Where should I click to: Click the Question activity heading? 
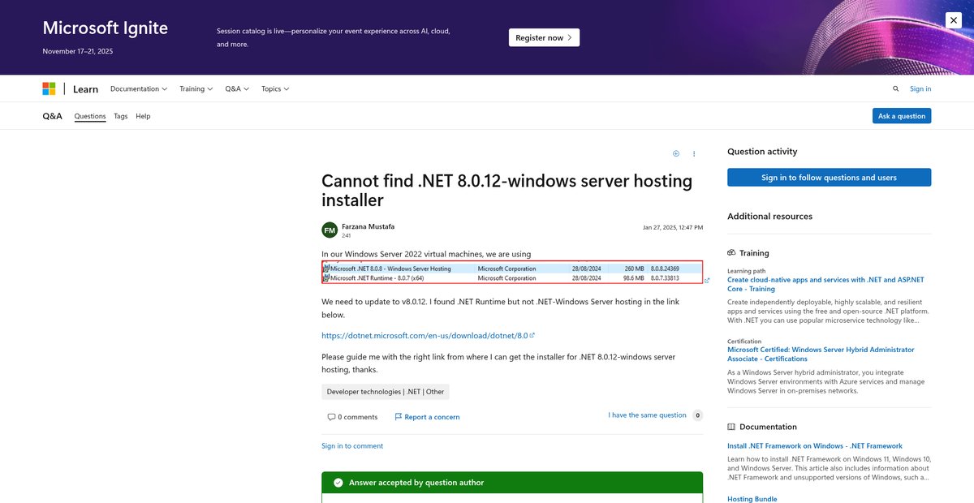tap(762, 152)
